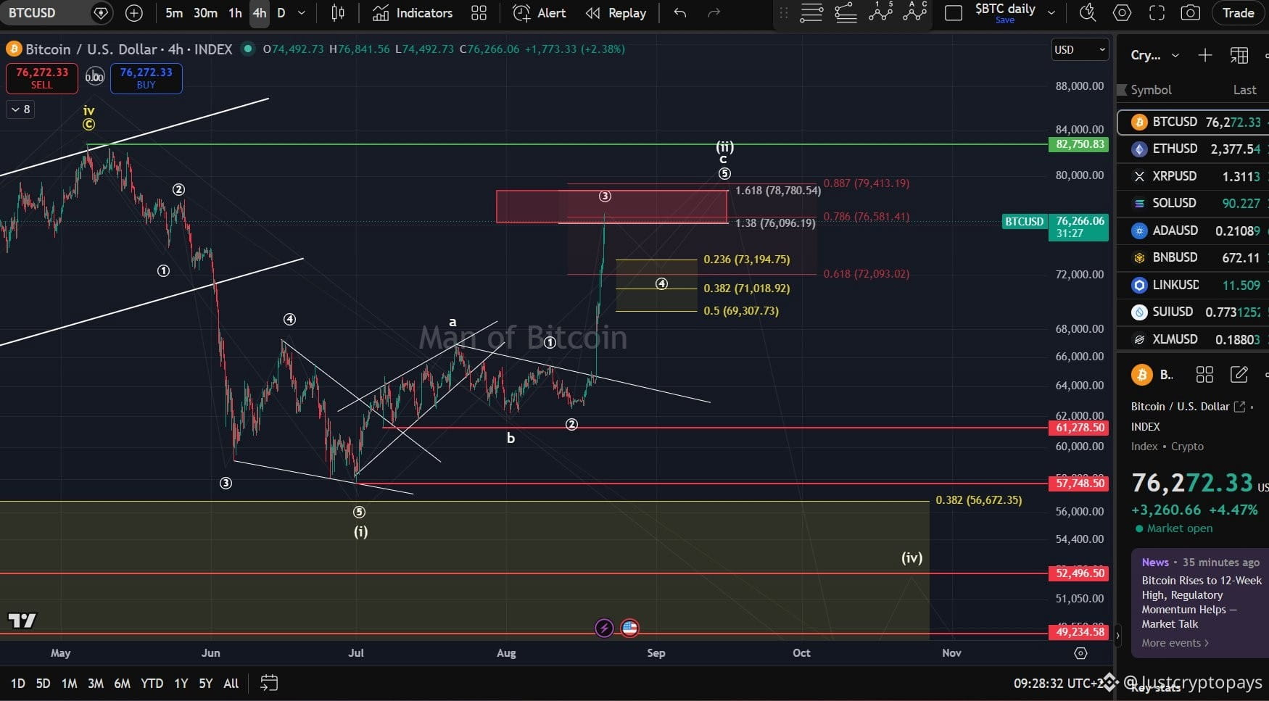
Task: Open the go to date calendar icon
Action: point(269,683)
